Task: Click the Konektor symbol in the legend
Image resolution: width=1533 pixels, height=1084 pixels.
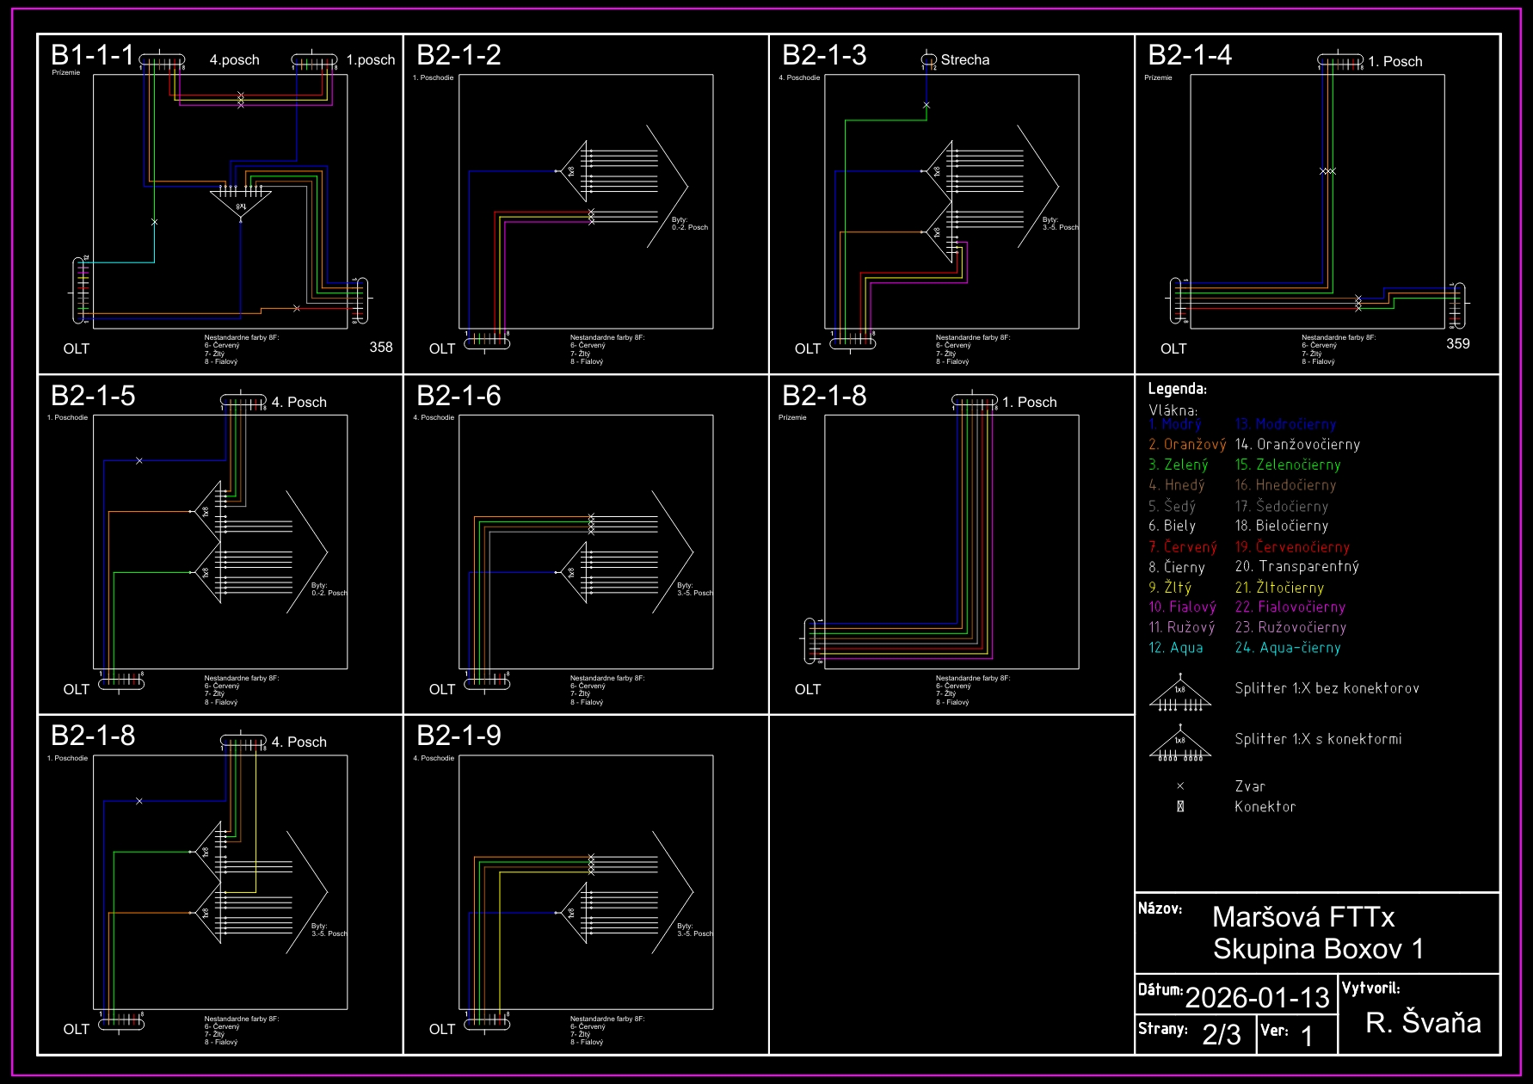Action: 1180,807
